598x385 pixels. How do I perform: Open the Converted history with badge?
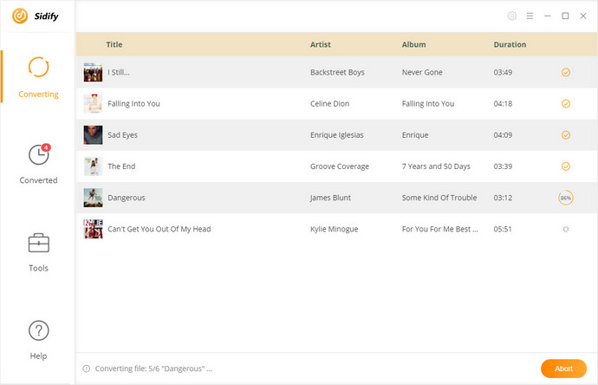[x=38, y=164]
